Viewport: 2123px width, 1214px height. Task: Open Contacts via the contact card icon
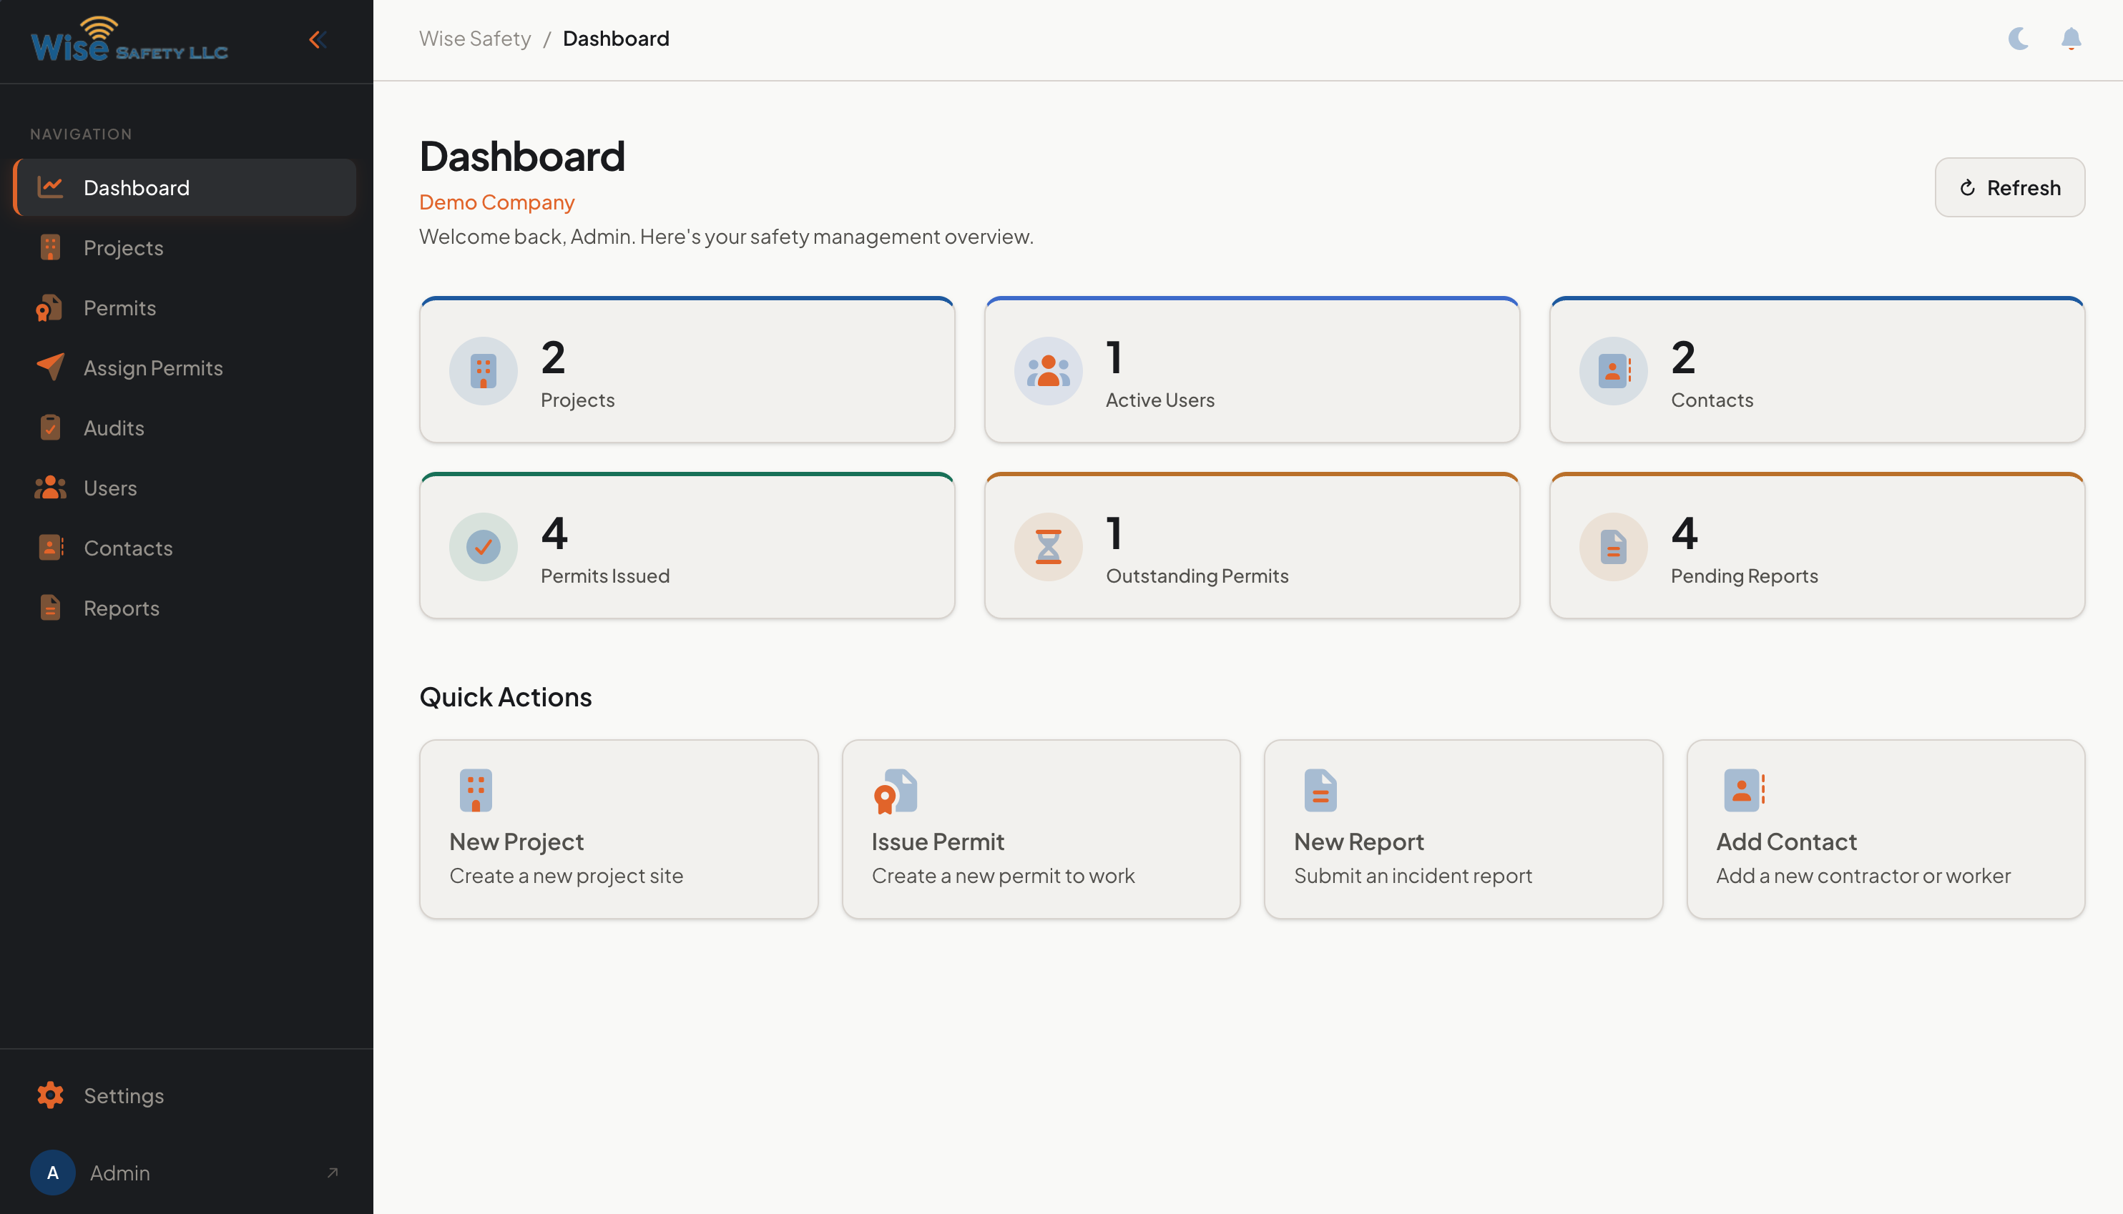coord(50,548)
